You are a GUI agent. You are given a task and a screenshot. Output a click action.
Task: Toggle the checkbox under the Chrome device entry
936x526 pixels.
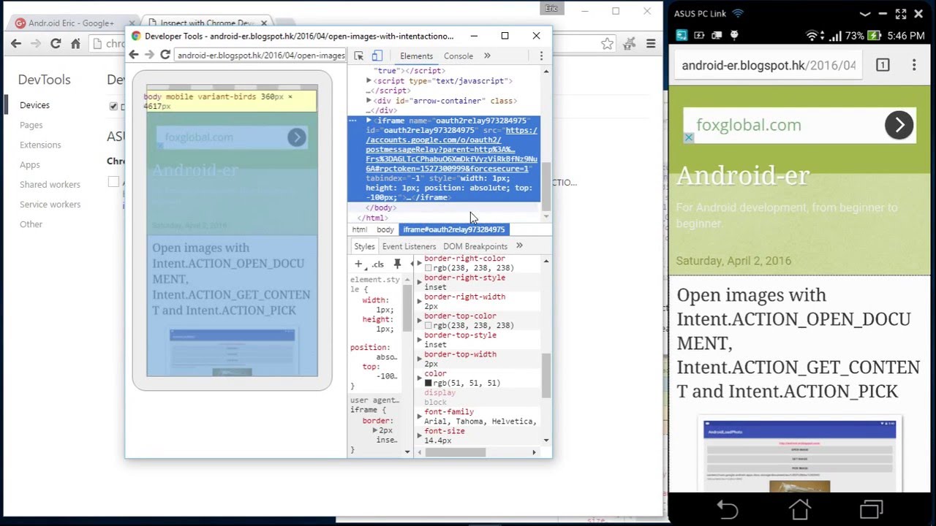[113, 182]
